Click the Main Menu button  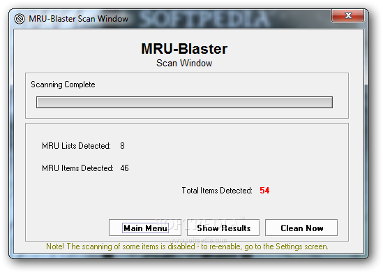[x=145, y=228]
